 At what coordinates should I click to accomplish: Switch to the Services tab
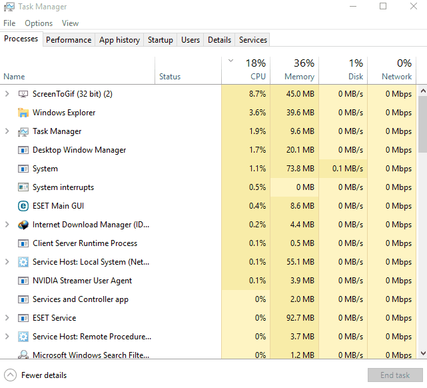click(253, 40)
